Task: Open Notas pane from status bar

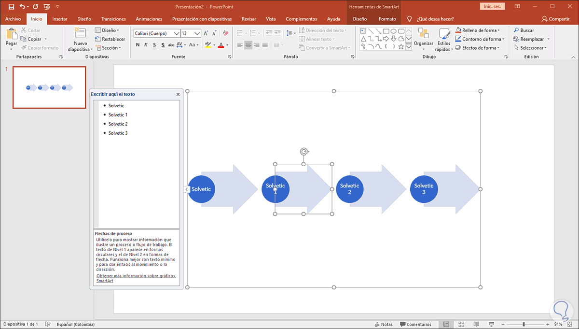Action: pos(383,324)
